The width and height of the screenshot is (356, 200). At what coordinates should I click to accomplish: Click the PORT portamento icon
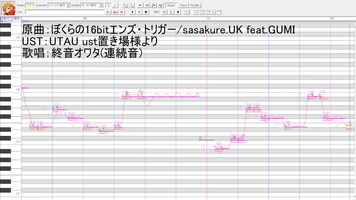195,12
